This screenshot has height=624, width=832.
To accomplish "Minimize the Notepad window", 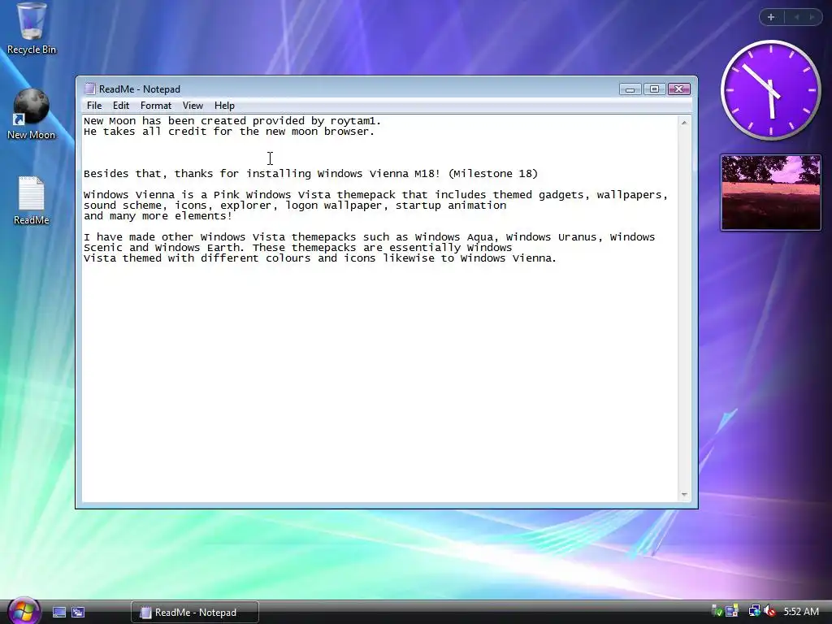I will [x=630, y=89].
